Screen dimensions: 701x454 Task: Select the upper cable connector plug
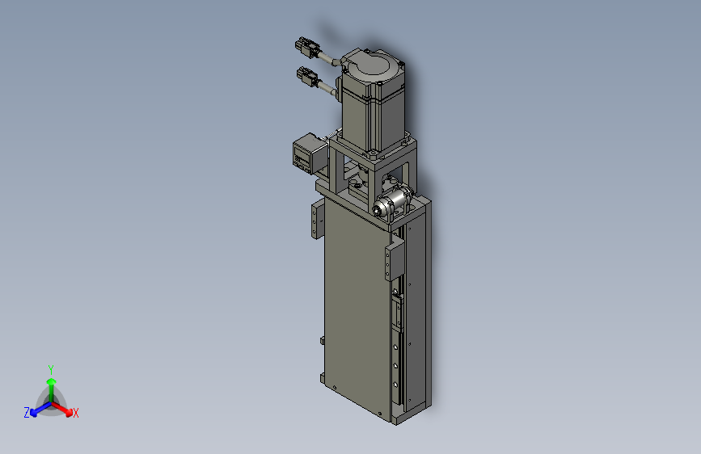pyautogui.click(x=307, y=47)
